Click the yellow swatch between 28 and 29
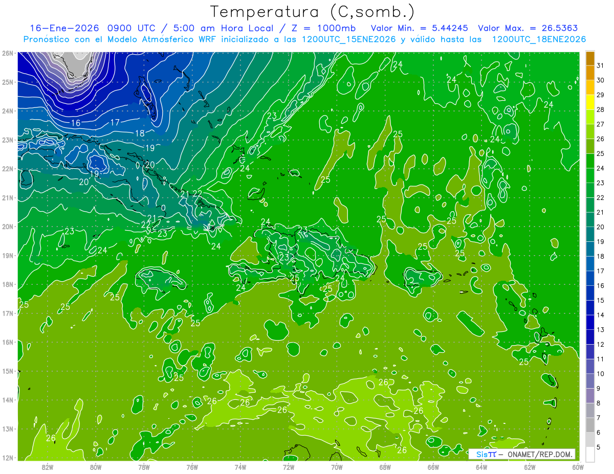 point(590,102)
